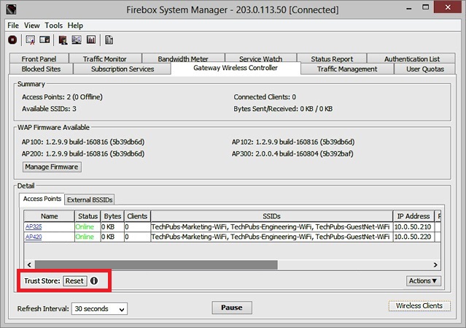Click the AP100 firmware version text
Image resolution: width=466 pixels, height=328 pixels.
click(x=83, y=142)
